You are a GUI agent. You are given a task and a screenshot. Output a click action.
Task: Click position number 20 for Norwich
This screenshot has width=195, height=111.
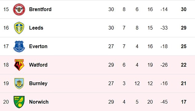[x=6, y=102]
